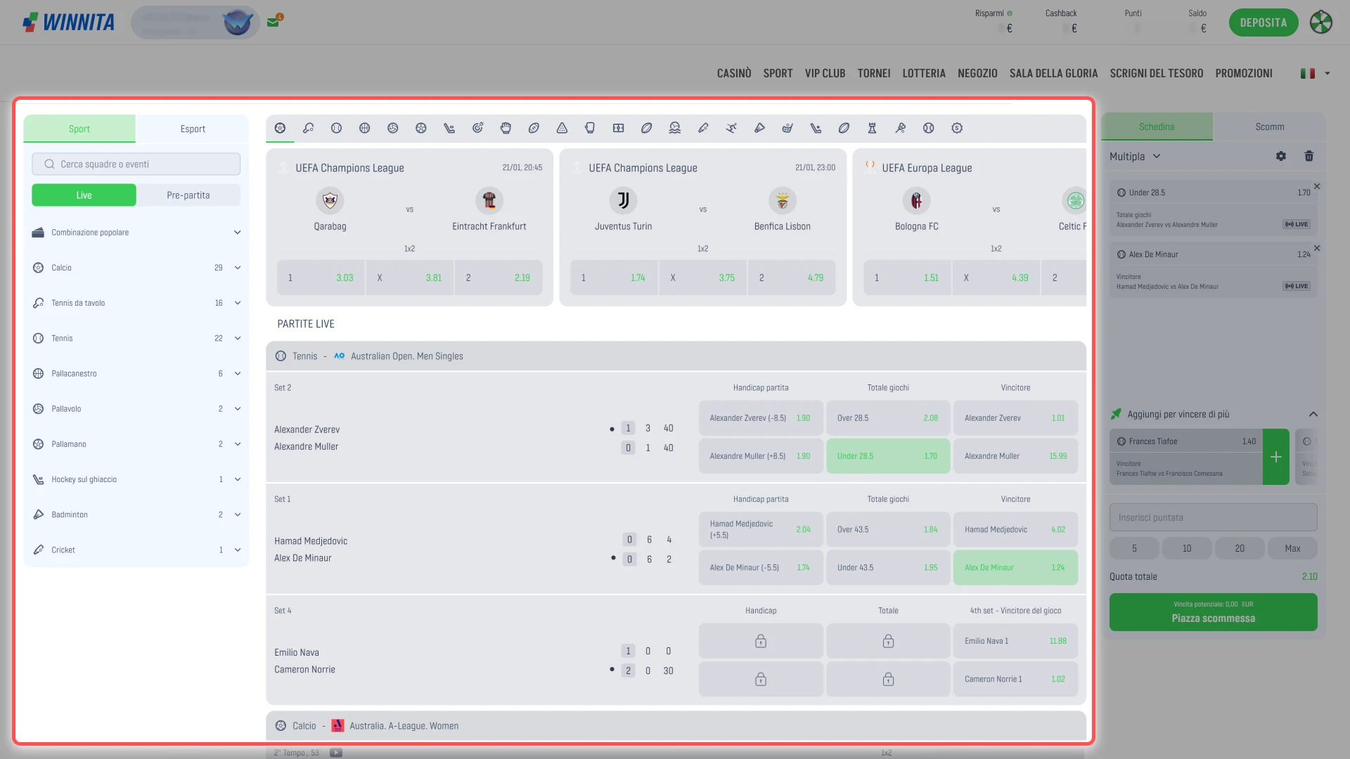Select the billiards triangle icon
The height and width of the screenshot is (759, 1350).
(x=562, y=128)
